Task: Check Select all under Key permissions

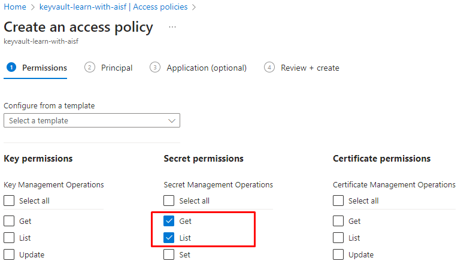Action: pyautogui.click(x=9, y=201)
